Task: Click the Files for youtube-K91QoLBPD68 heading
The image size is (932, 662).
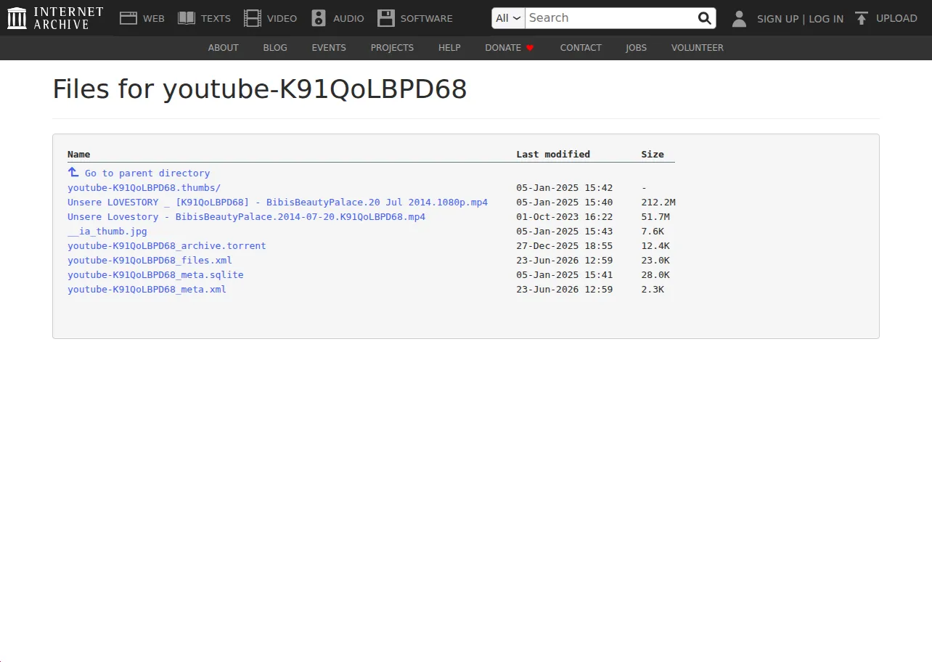Action: pos(260,89)
